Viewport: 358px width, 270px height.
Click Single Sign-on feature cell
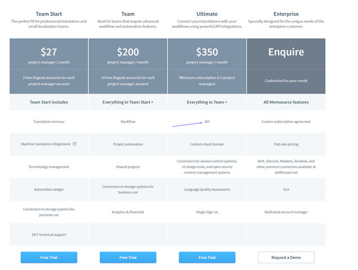click(207, 212)
